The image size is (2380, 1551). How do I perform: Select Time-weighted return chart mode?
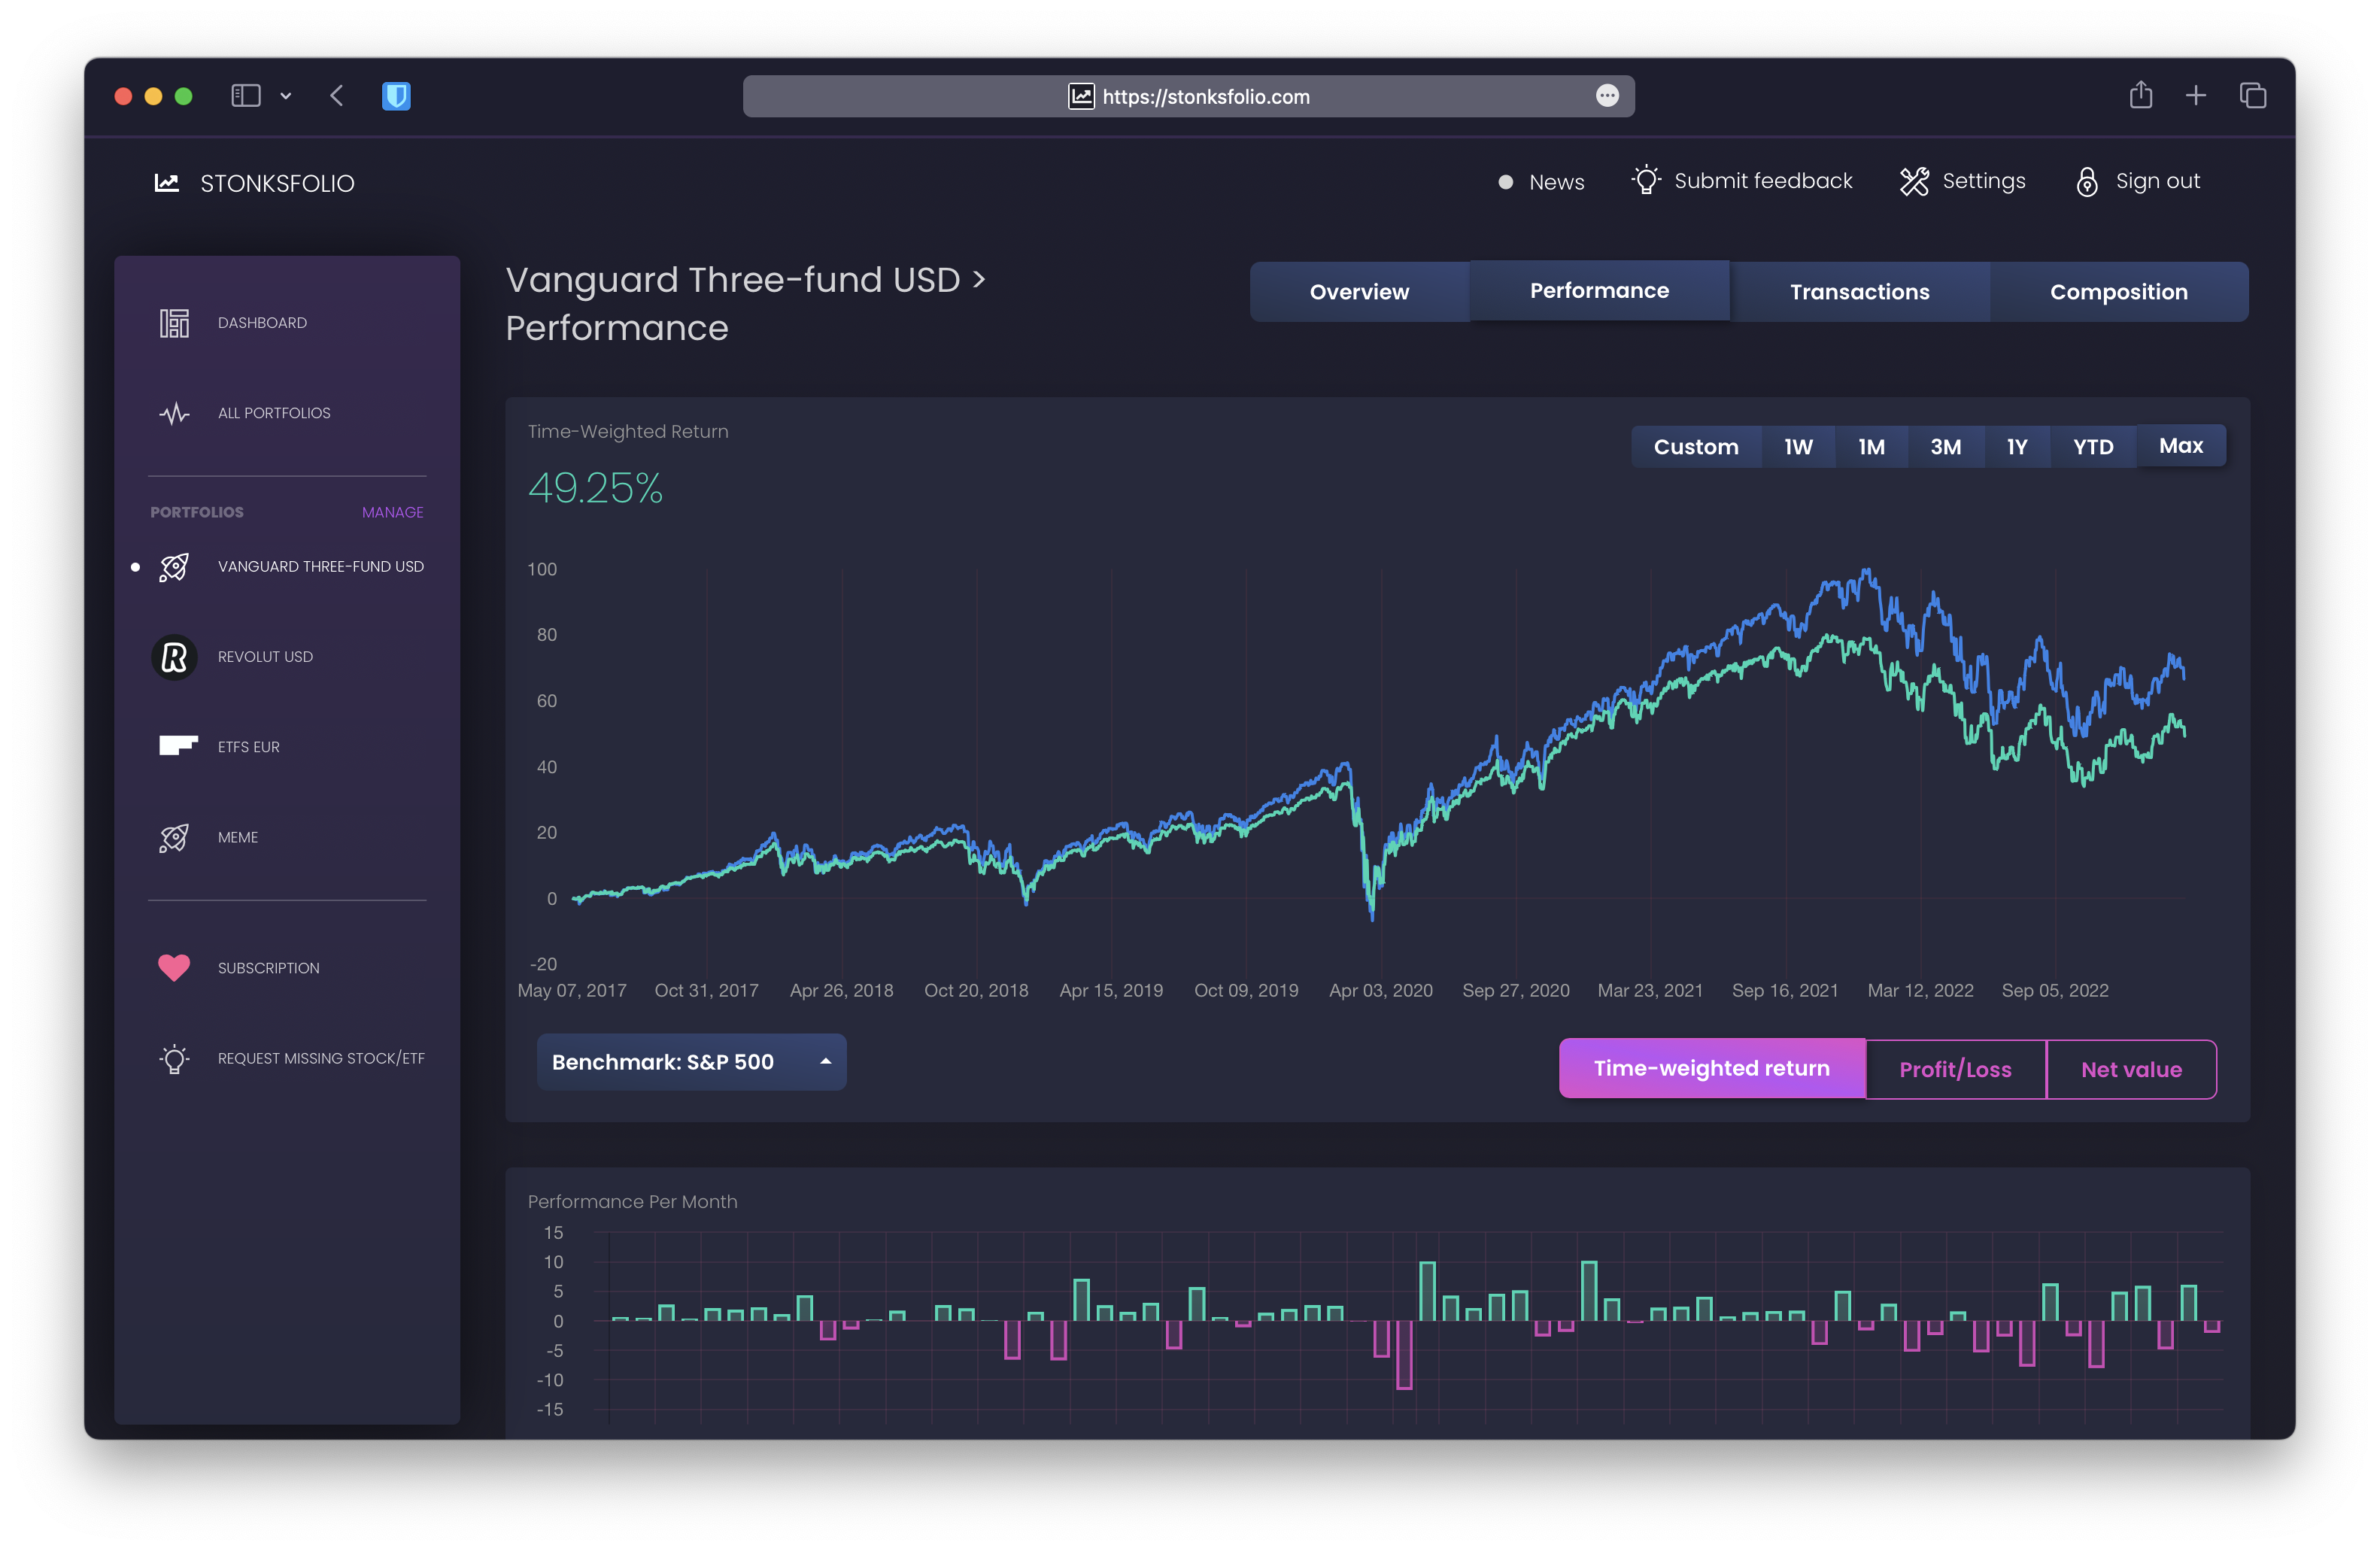tap(1711, 1069)
